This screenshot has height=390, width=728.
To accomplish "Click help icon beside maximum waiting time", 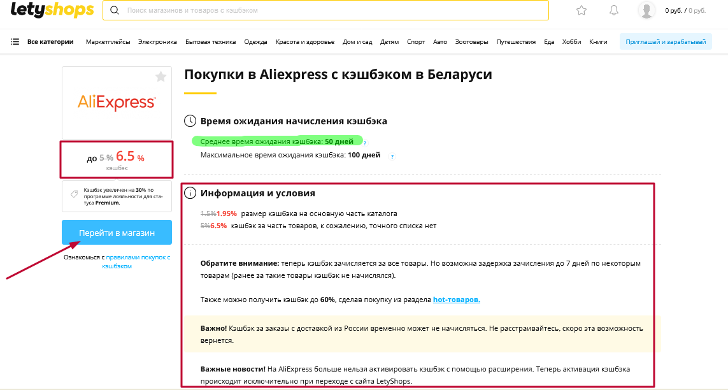I will 392,157.
